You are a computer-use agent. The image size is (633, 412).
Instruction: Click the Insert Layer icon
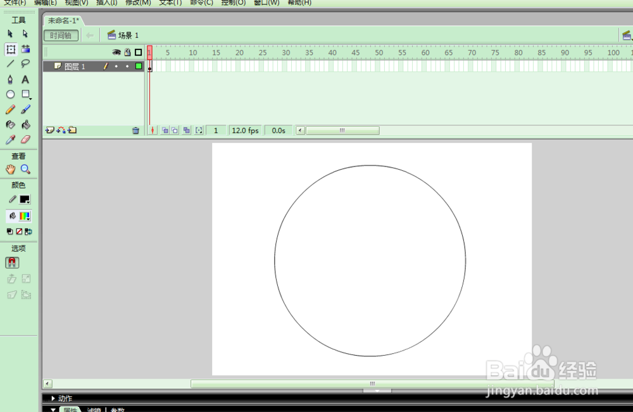[x=49, y=130]
